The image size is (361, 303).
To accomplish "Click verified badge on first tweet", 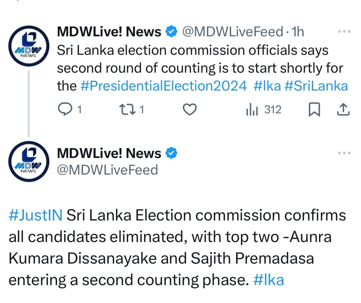I will (171, 32).
